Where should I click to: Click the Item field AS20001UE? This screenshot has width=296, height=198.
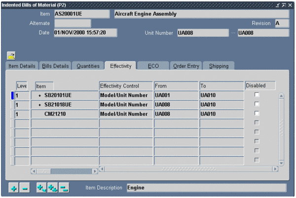click(x=82, y=14)
